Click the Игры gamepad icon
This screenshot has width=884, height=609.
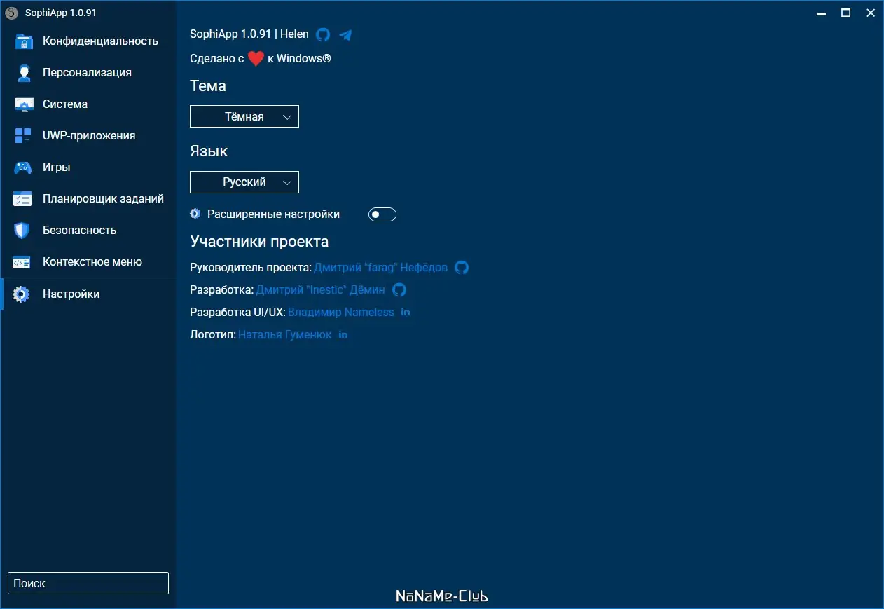point(23,167)
